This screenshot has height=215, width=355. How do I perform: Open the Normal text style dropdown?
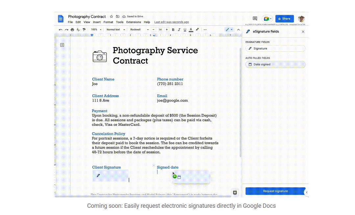(116, 30)
